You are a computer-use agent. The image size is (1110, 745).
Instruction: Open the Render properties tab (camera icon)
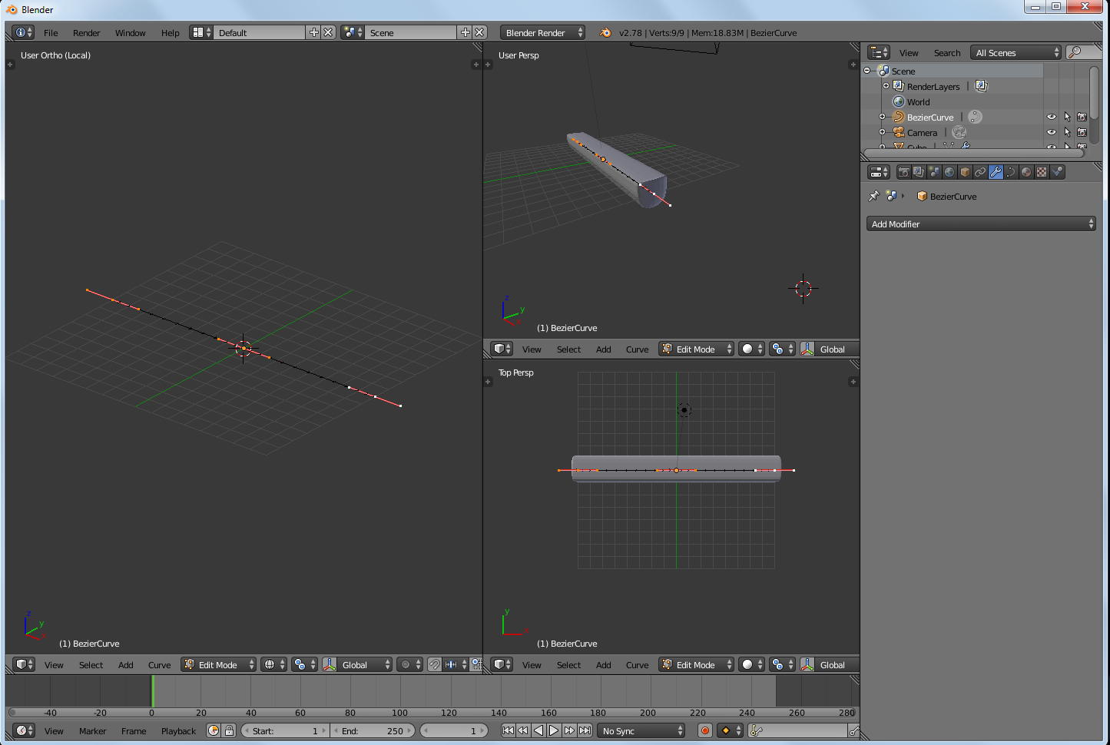(903, 172)
